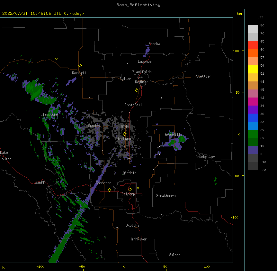Click the Innisfail label

click(133, 105)
